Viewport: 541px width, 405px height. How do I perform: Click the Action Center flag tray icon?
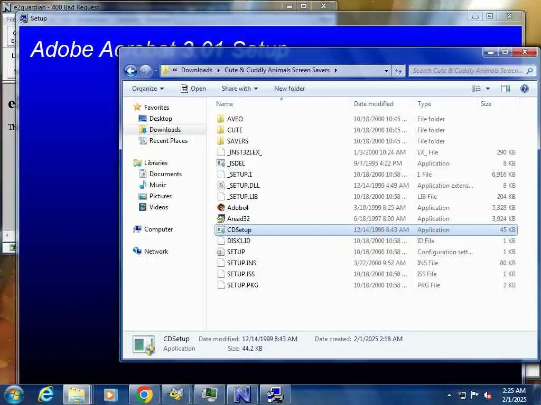click(475, 395)
